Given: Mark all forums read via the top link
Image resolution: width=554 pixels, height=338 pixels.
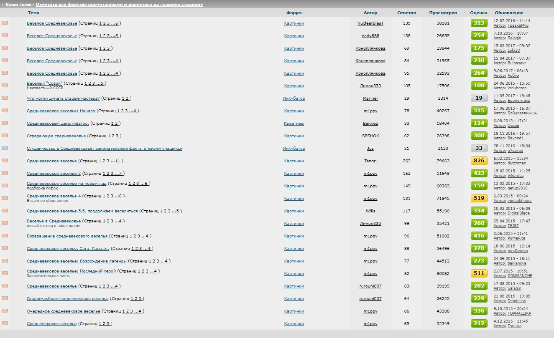Looking at the screenshot, I should pos(119,5).
